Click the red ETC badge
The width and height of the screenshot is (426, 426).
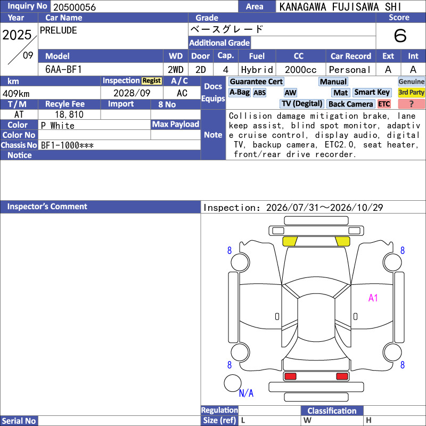pos(384,104)
